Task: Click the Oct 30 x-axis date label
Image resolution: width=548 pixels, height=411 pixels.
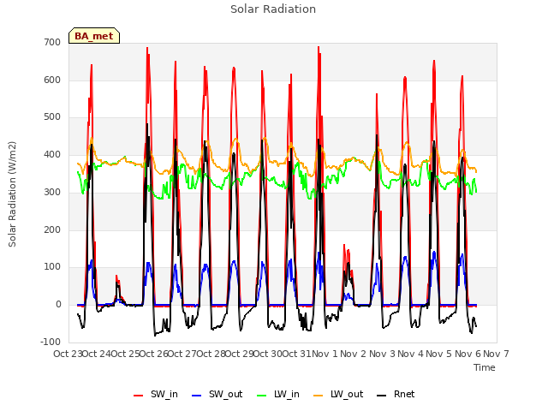Action: (268, 354)
